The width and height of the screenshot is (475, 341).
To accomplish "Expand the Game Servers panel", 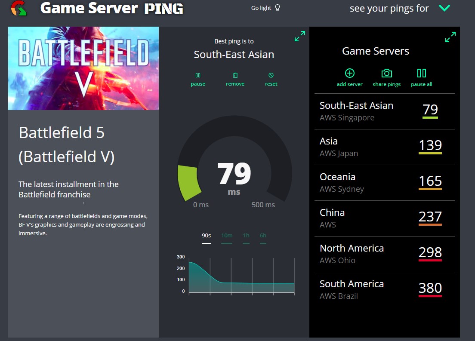I will (x=450, y=37).
